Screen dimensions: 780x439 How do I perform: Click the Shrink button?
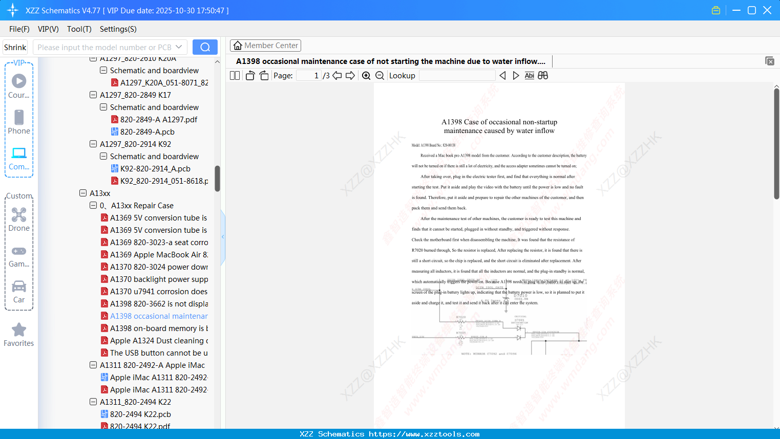point(15,47)
